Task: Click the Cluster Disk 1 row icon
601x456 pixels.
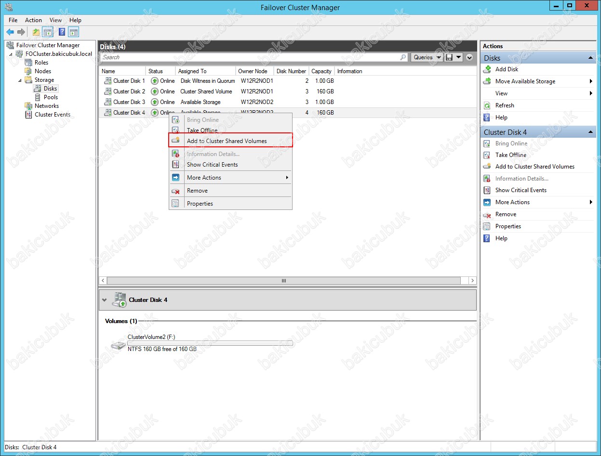Action: (108, 81)
